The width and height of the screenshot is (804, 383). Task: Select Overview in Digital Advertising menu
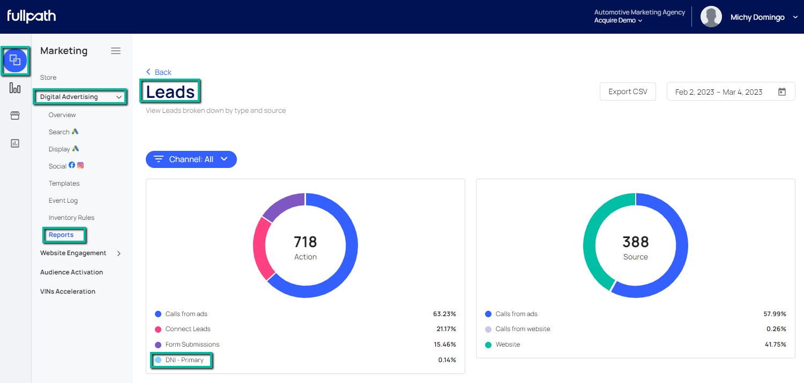click(62, 115)
